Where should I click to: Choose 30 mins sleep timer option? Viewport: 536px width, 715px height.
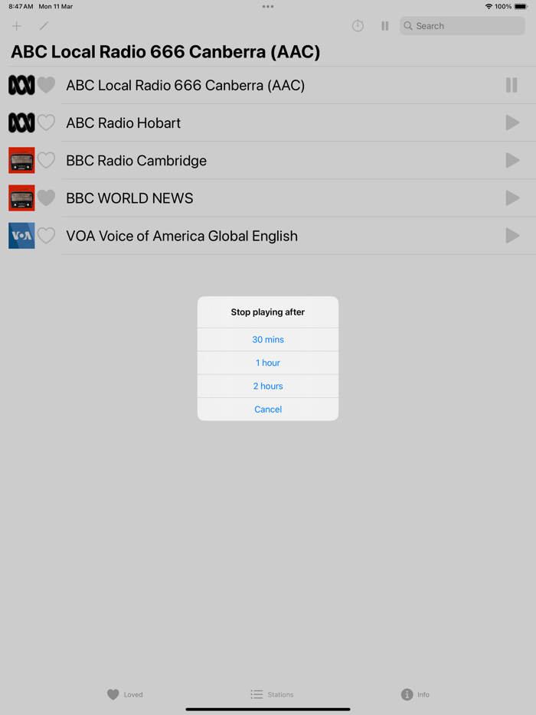tap(268, 339)
